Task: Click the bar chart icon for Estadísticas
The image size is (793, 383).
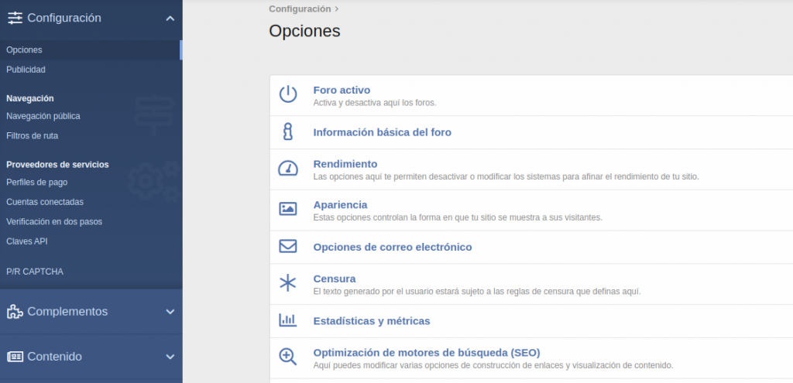Action: point(288,320)
